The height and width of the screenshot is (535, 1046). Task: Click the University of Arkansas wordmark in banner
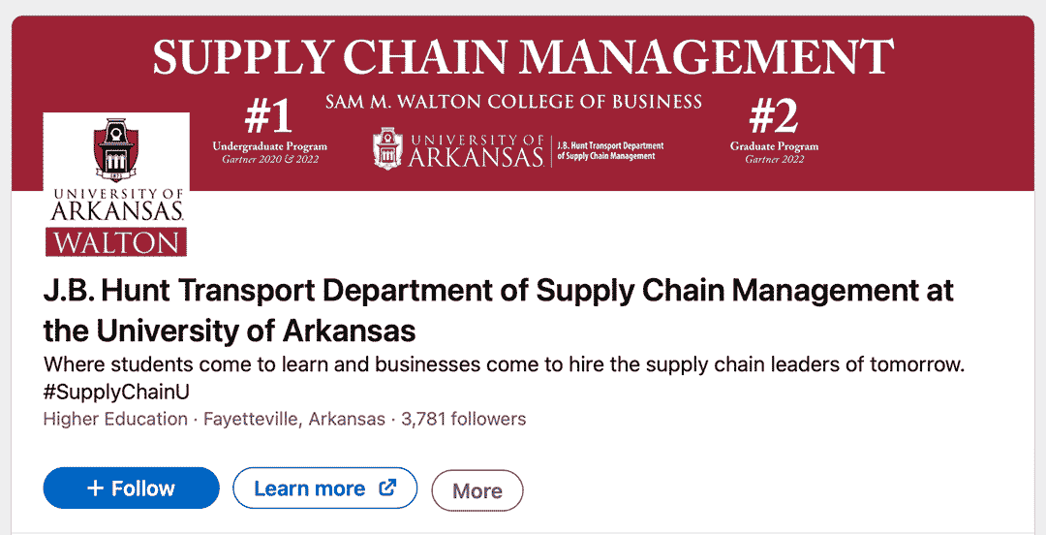click(476, 150)
